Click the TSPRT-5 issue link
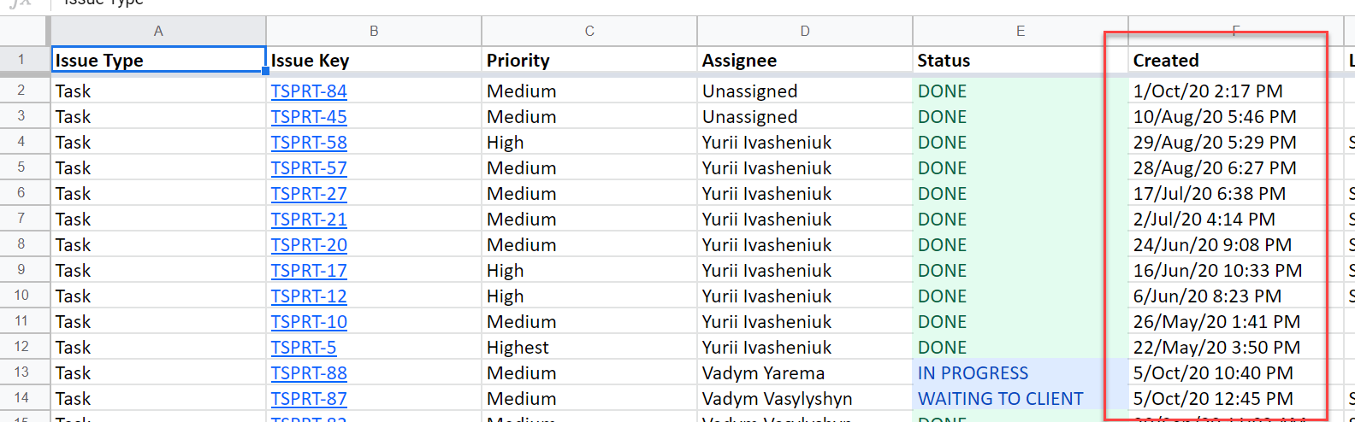1355x422 pixels. coord(304,348)
